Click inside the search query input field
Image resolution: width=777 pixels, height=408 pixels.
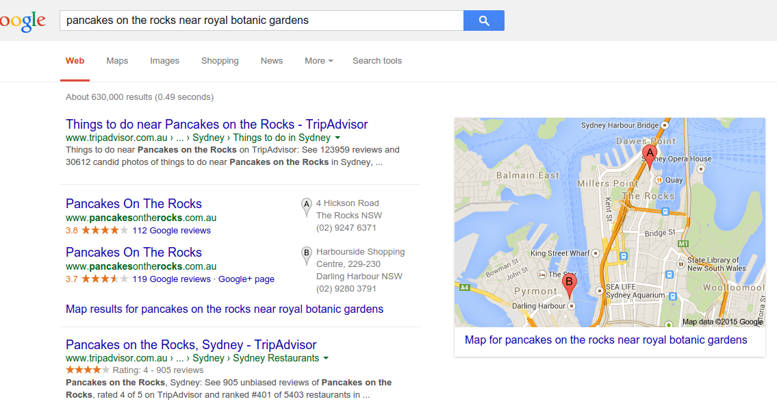point(262,21)
